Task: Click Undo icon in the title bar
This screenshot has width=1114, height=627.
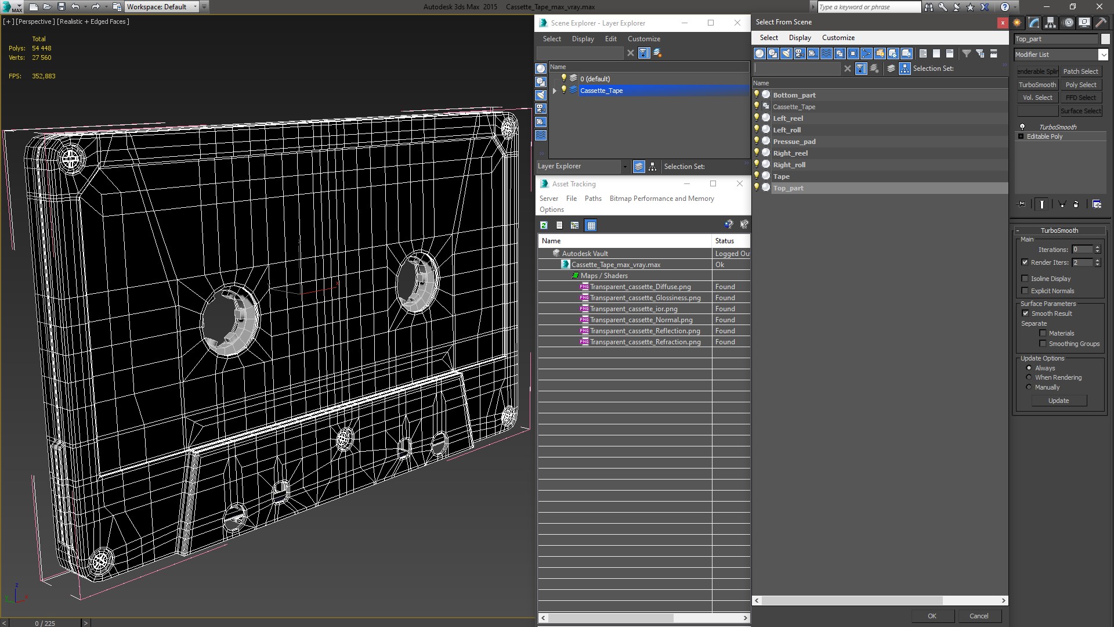Action: tap(75, 7)
